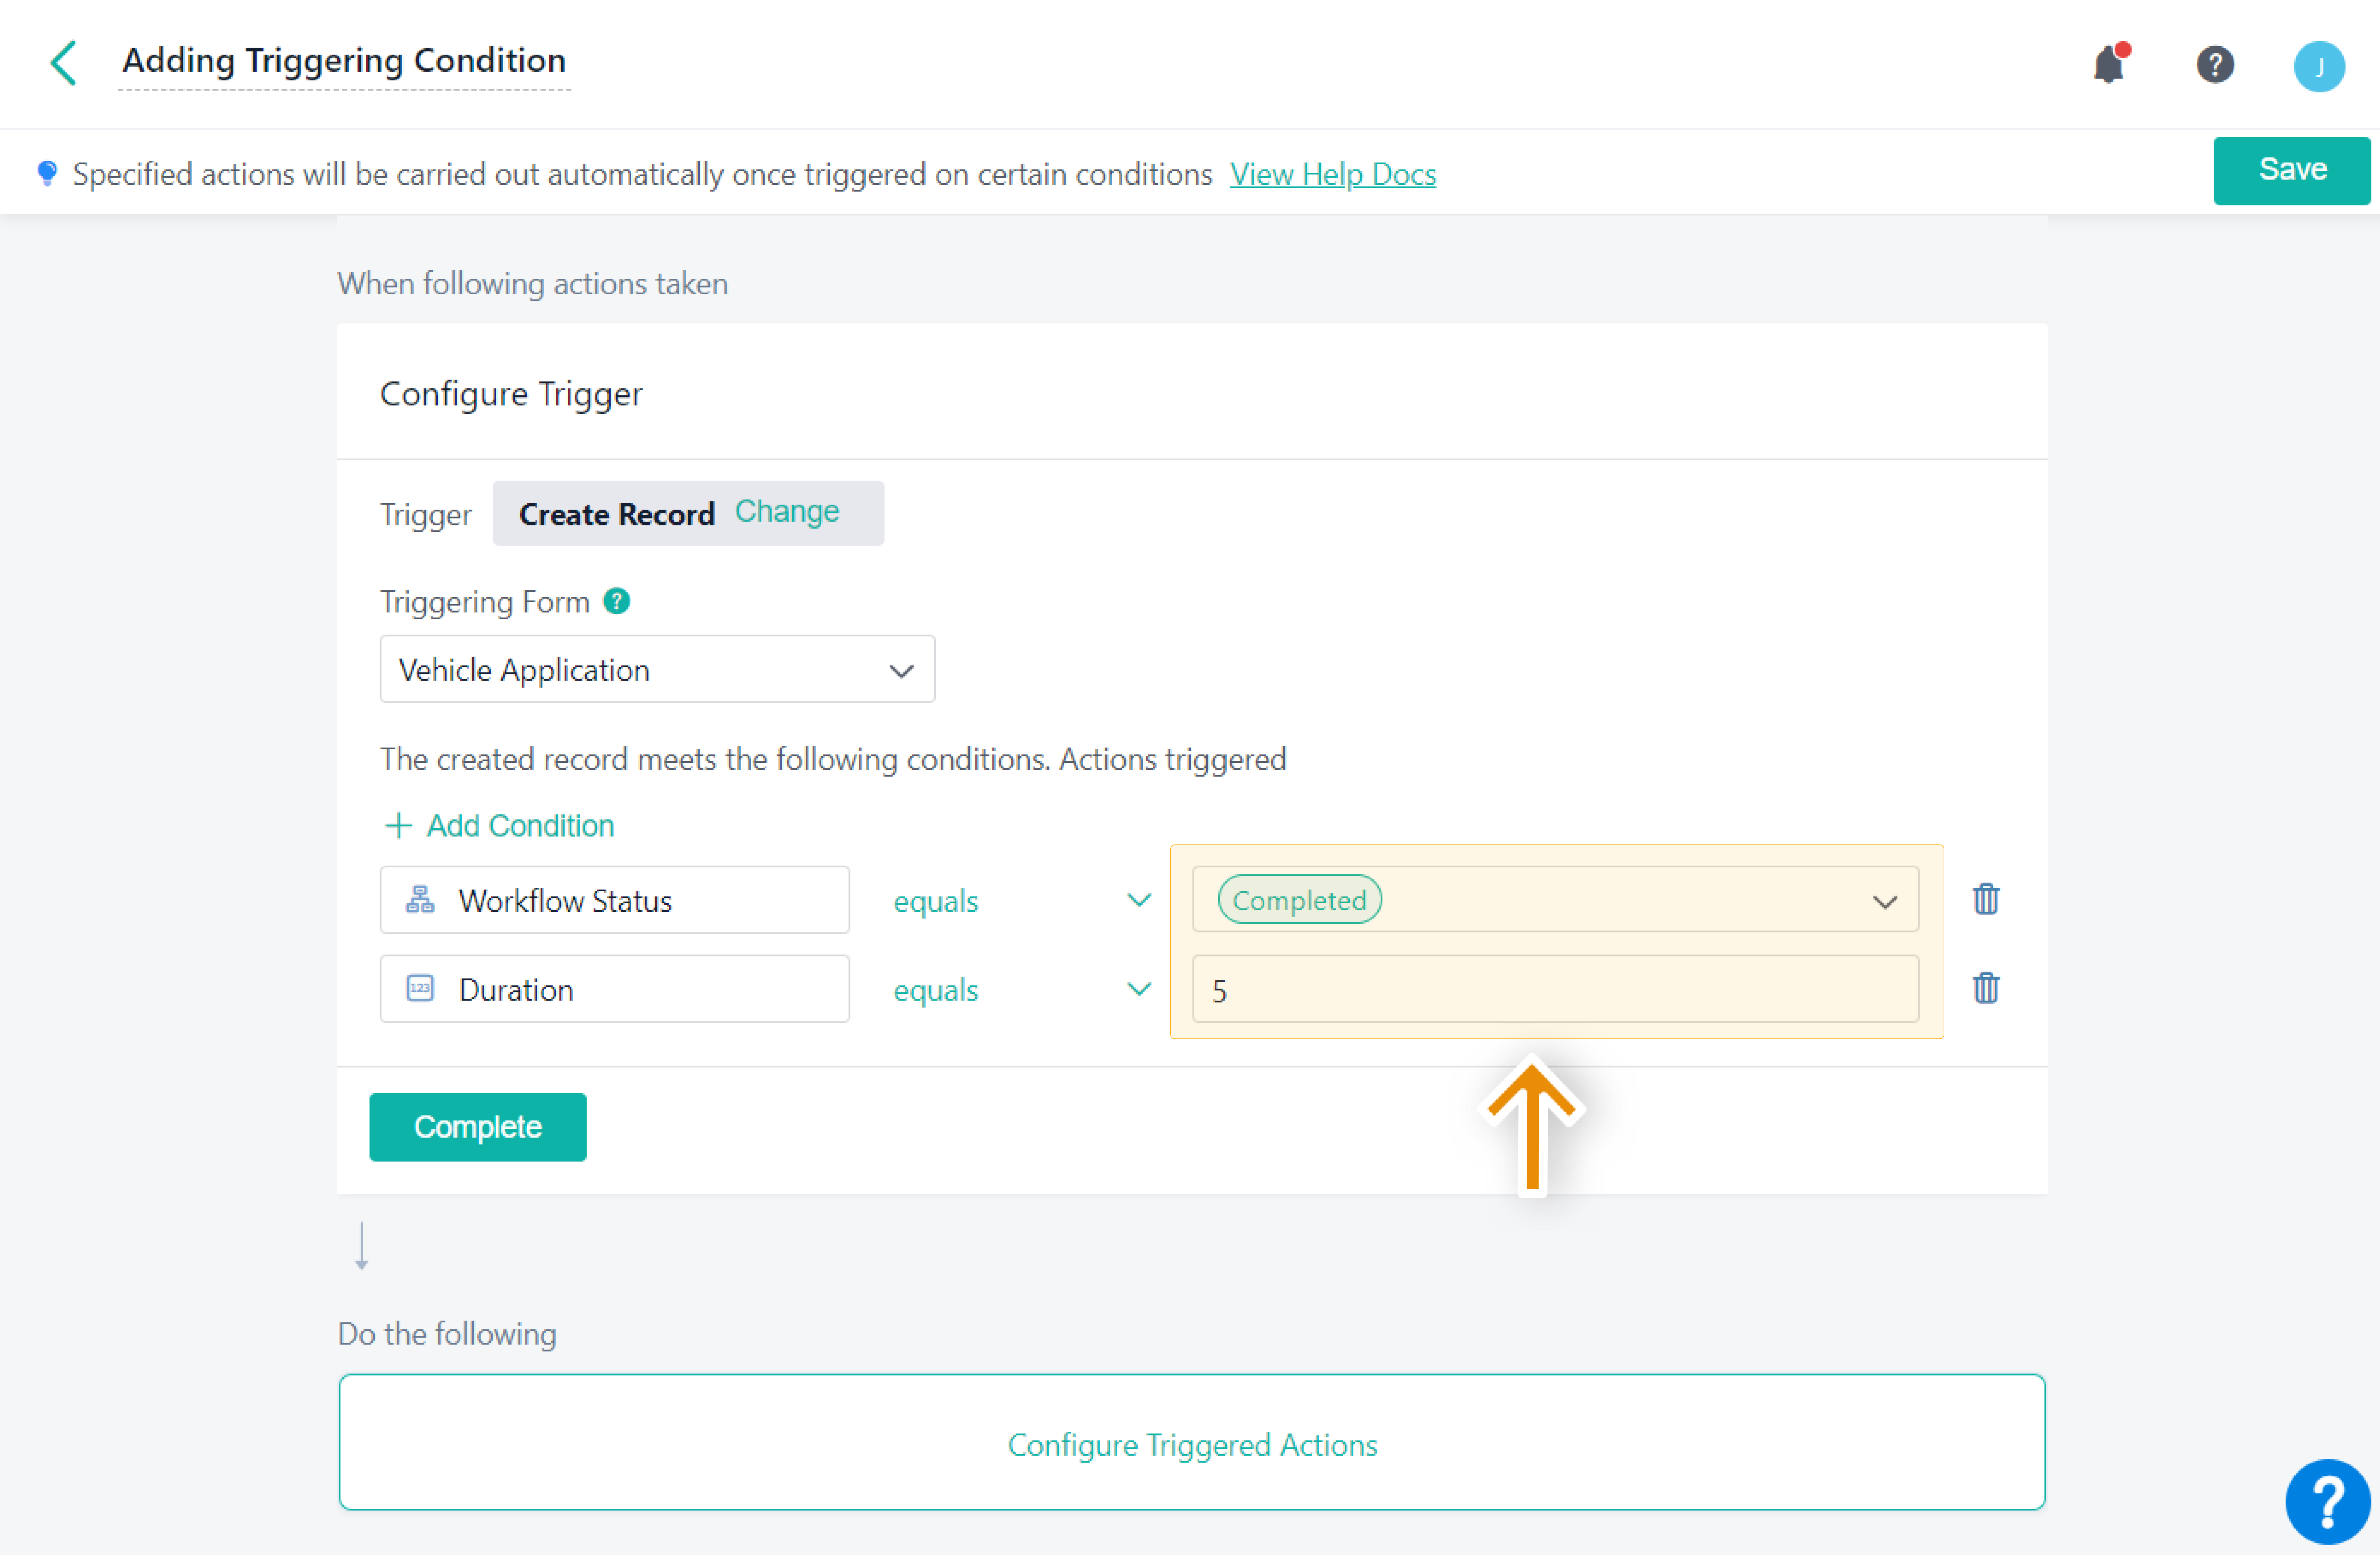Click the Configure Trigger heading
This screenshot has height=1555, width=2380.
[511, 394]
